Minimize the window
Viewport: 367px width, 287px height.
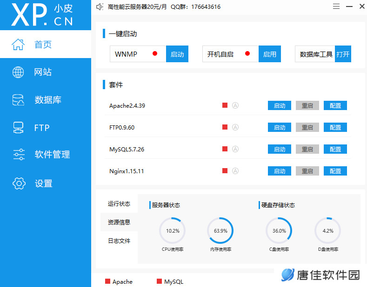[349, 7]
